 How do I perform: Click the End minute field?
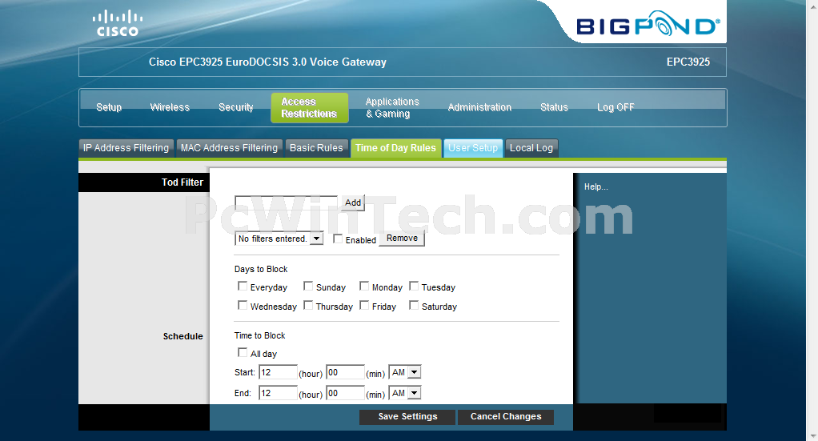coord(345,393)
